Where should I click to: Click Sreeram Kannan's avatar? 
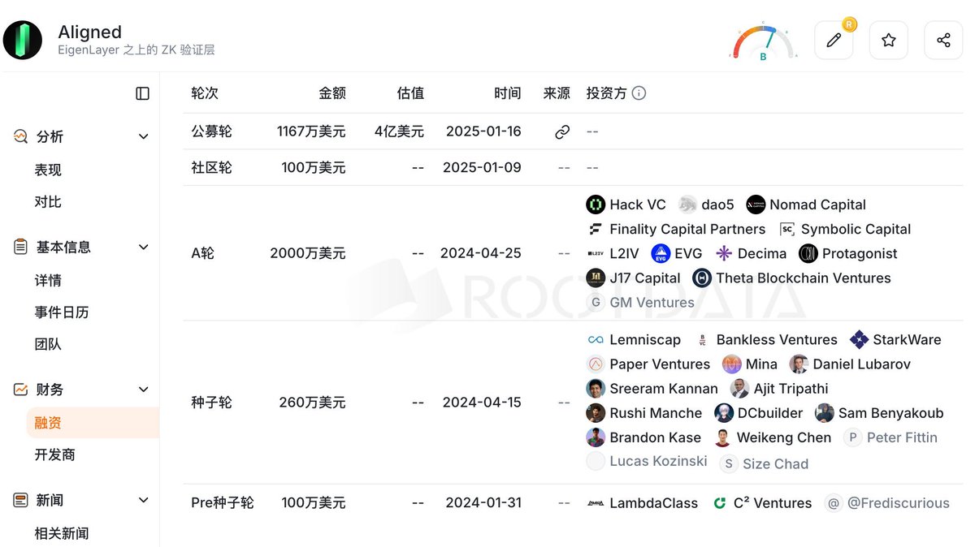click(x=596, y=388)
